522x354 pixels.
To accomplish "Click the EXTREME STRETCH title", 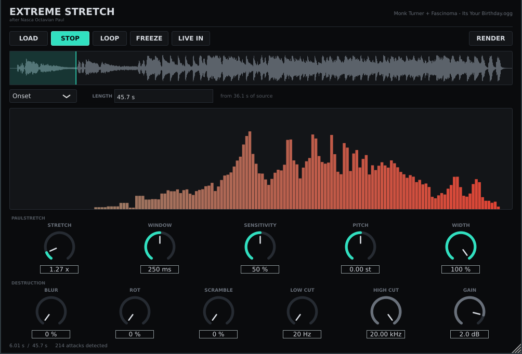I will [x=62, y=11].
